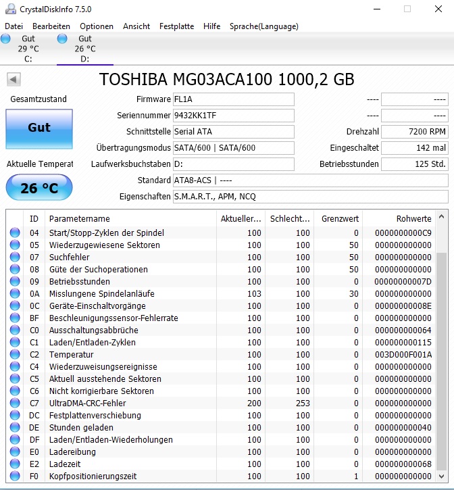Click the status orb for Aktuell ausstehende Sektoren
Image resolution: width=454 pixels, height=490 pixels.
pyautogui.click(x=15, y=379)
